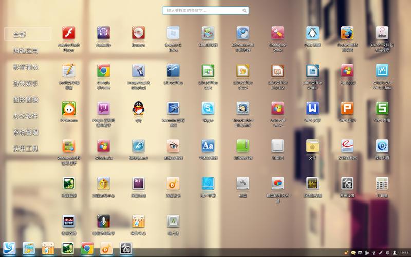Open Oracle VM VirtualBox
This screenshot has height=257, width=411.
(382, 71)
